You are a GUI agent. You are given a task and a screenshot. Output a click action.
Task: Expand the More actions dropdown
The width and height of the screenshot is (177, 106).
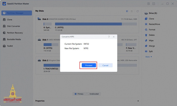coord(149,57)
